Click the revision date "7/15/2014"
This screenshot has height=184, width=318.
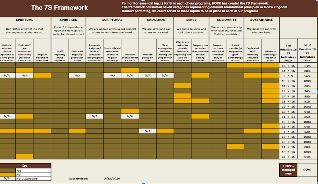(x=112, y=179)
